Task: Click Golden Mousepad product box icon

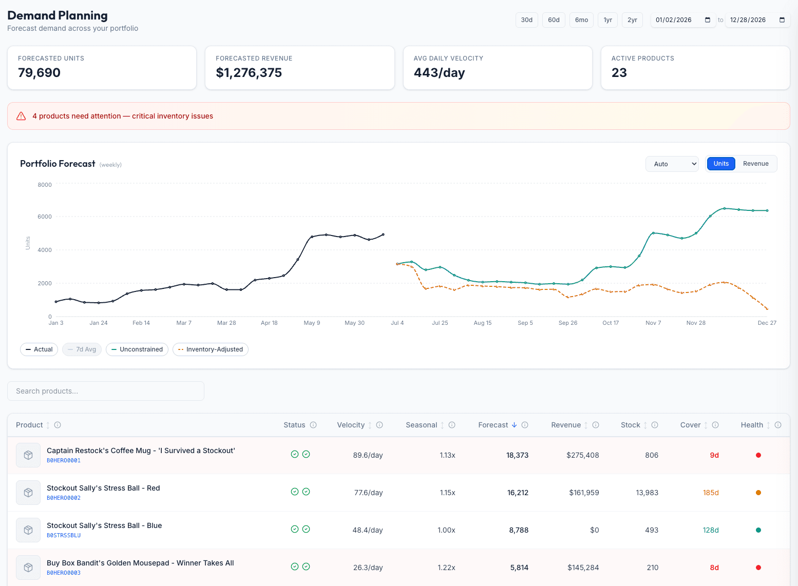Action: point(28,568)
